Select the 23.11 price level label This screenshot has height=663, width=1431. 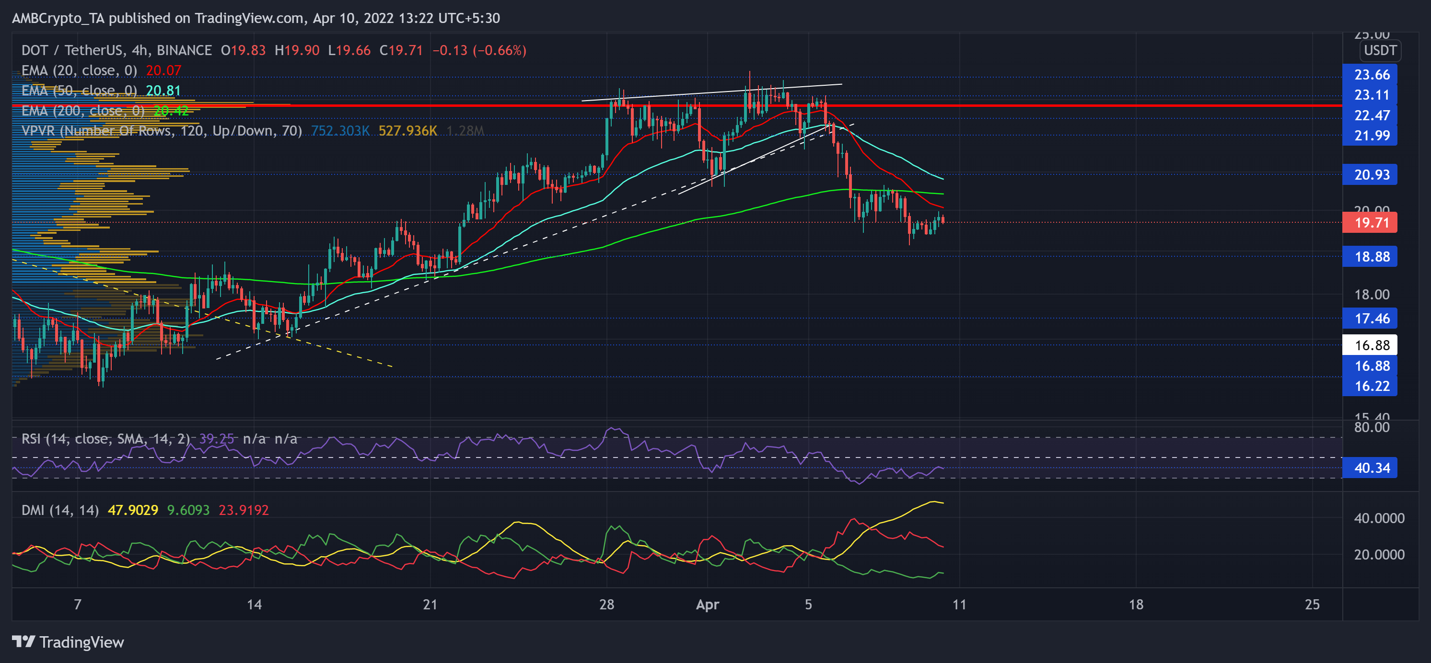pyautogui.click(x=1369, y=95)
